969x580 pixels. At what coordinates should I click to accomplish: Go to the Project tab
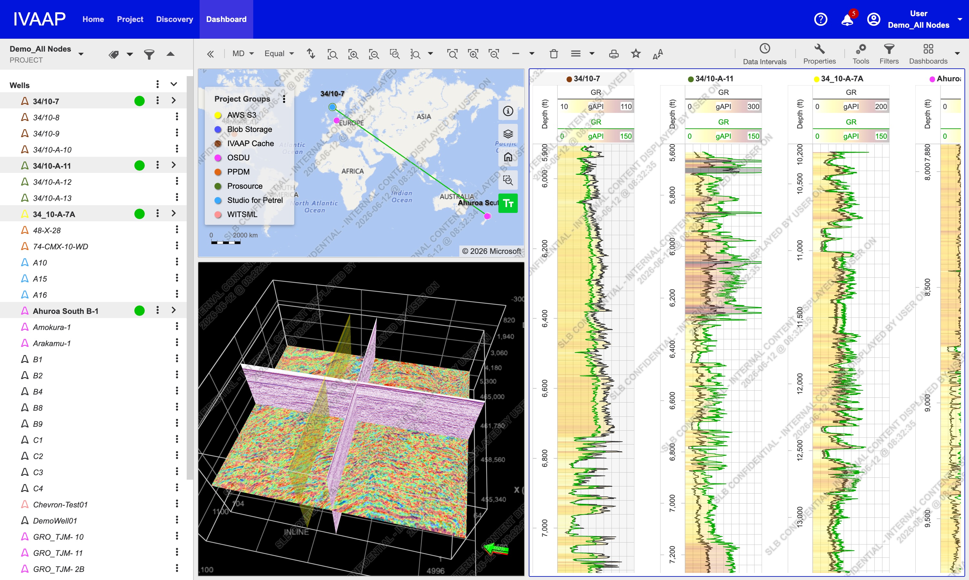(x=130, y=19)
